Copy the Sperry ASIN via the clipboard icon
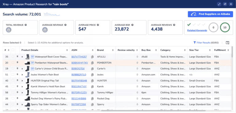The height and width of the screenshot is (113, 236). (x=92, y=104)
